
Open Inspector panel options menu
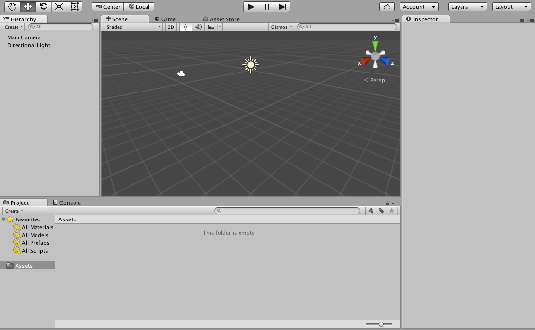click(530, 20)
